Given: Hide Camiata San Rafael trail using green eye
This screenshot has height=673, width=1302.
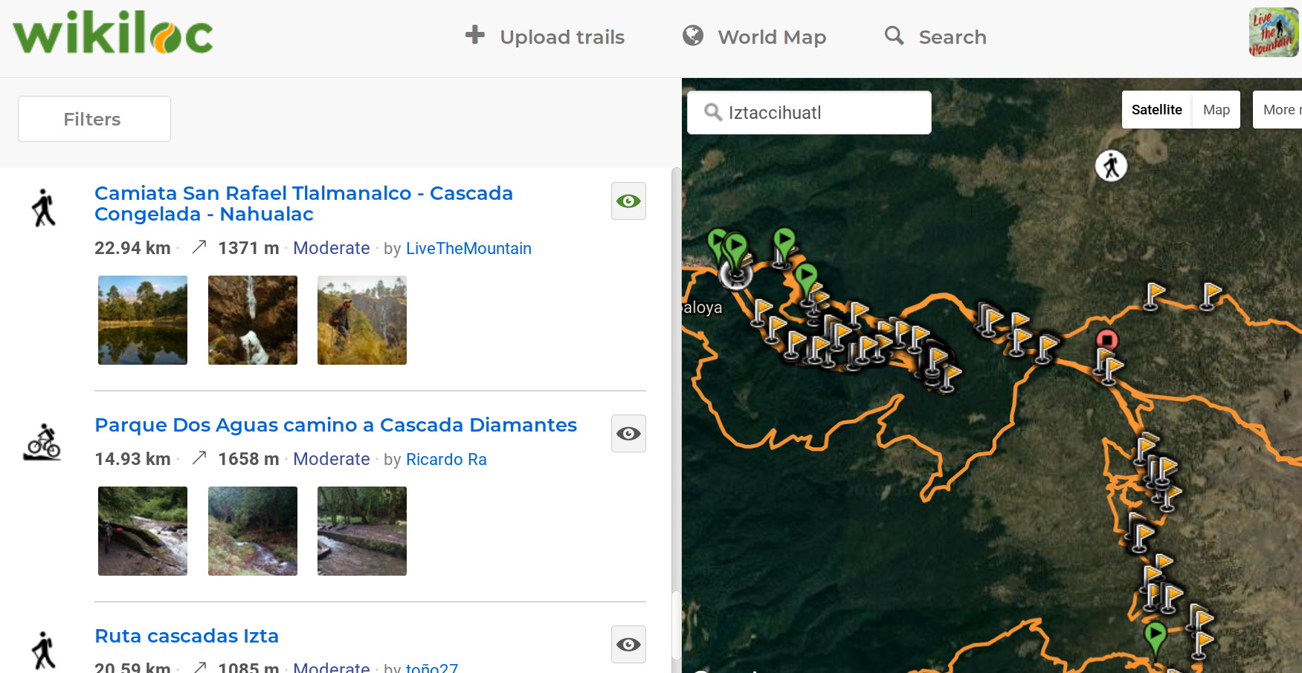Looking at the screenshot, I should (628, 201).
